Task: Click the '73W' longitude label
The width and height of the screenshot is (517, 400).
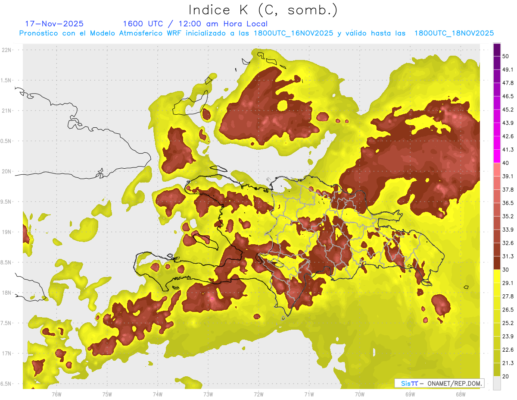Action: (208, 394)
